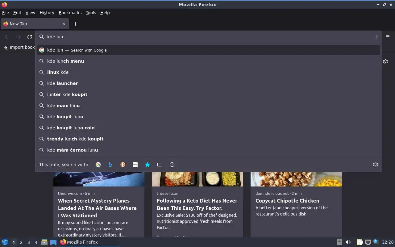Open the View menu

click(x=30, y=13)
